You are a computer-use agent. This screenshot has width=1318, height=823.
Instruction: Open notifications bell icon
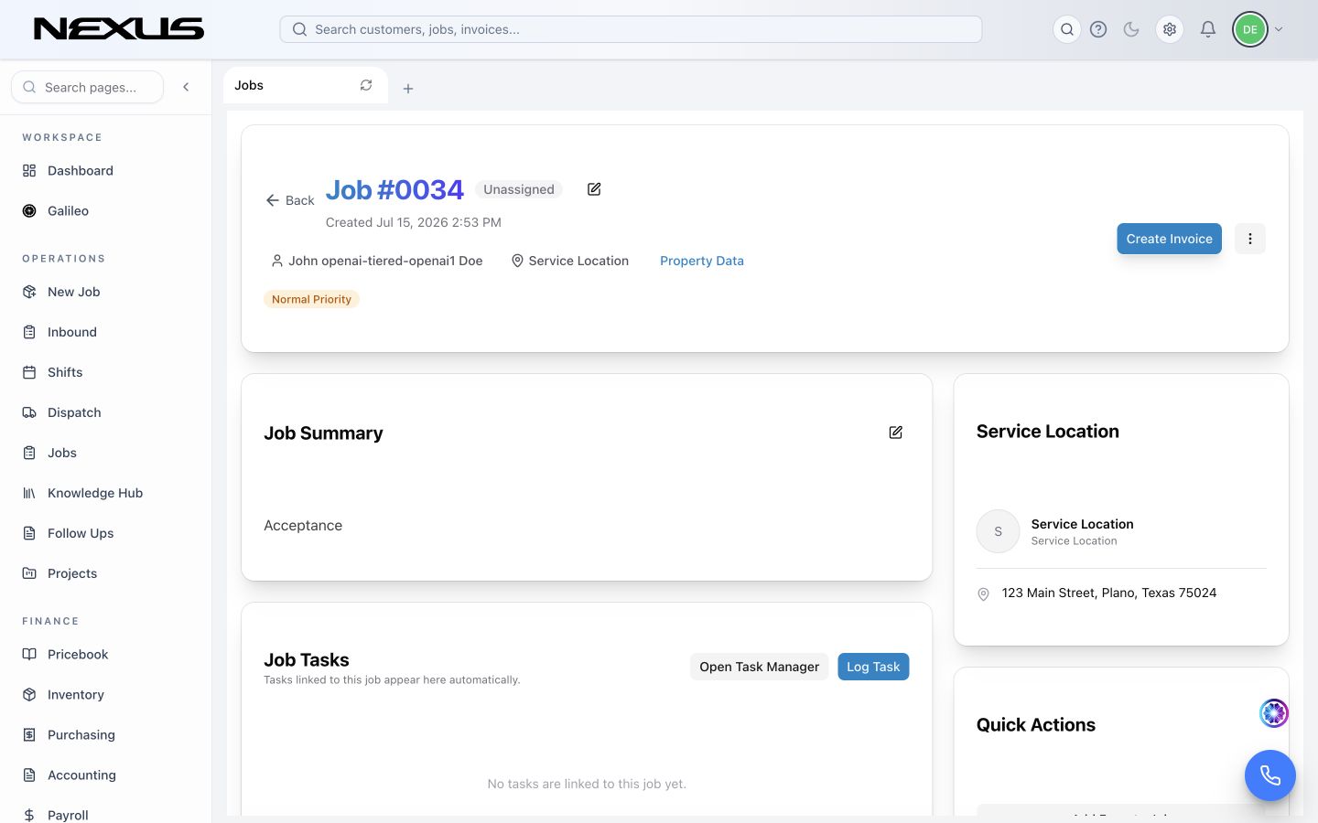pyautogui.click(x=1208, y=29)
